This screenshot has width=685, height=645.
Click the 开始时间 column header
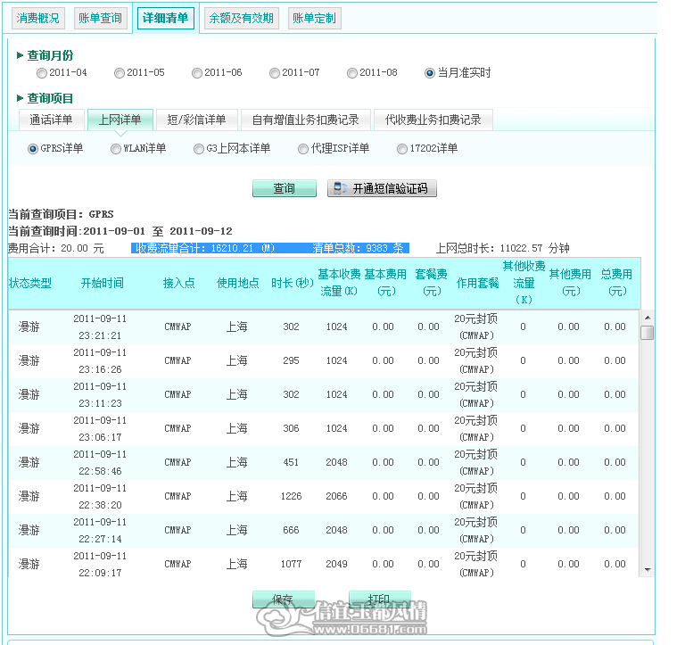pyautogui.click(x=103, y=283)
